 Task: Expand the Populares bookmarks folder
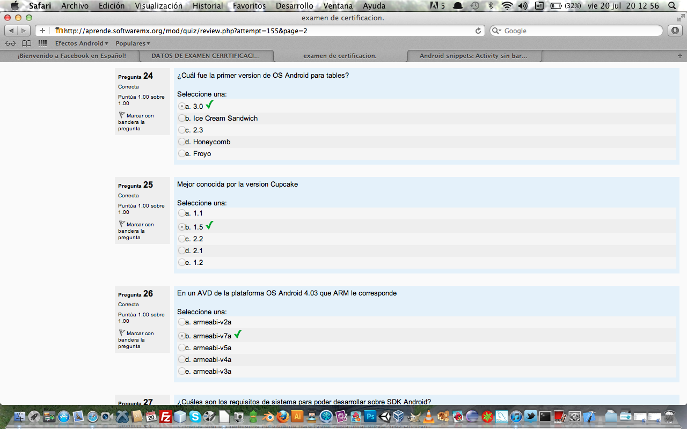[133, 43]
